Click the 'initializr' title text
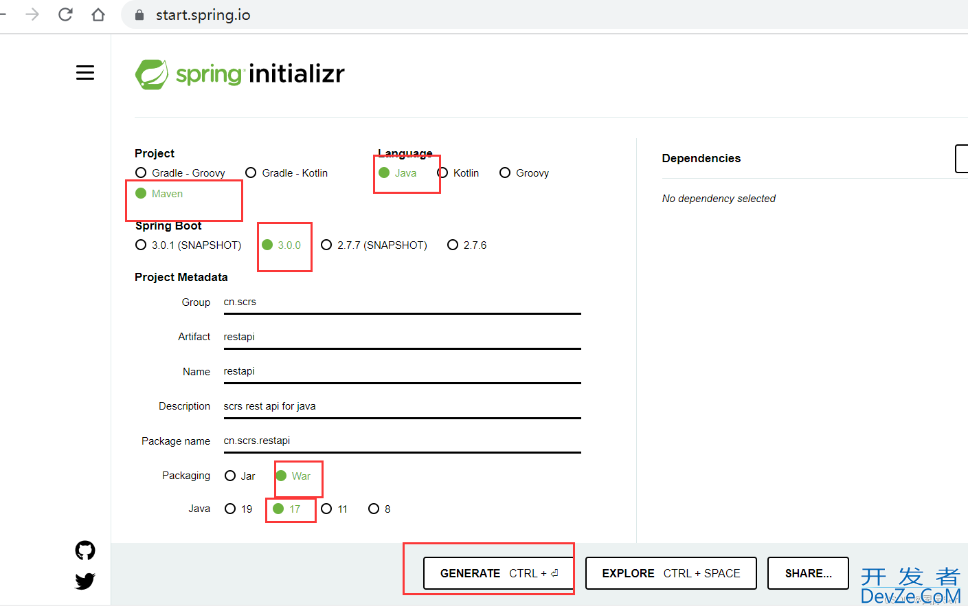 pos(297,74)
